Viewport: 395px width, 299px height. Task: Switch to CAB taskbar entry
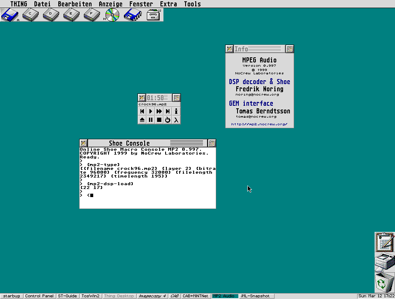[x=175, y=296]
